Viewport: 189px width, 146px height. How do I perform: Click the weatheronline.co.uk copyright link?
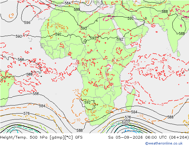[x=164, y=143]
